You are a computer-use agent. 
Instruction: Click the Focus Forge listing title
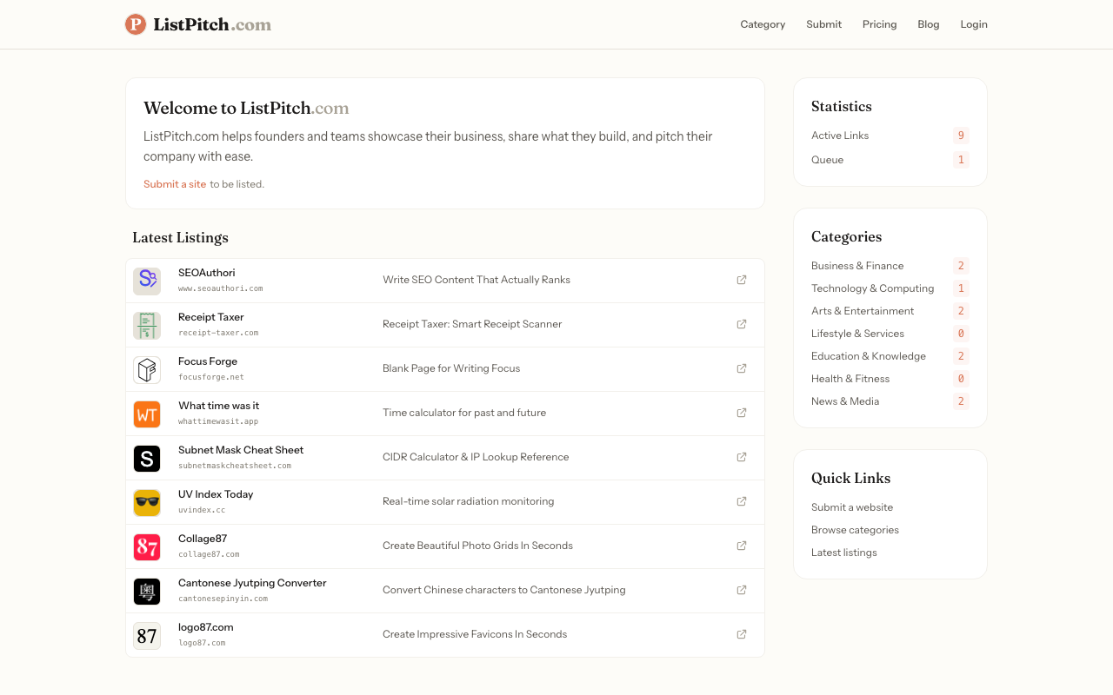click(208, 361)
